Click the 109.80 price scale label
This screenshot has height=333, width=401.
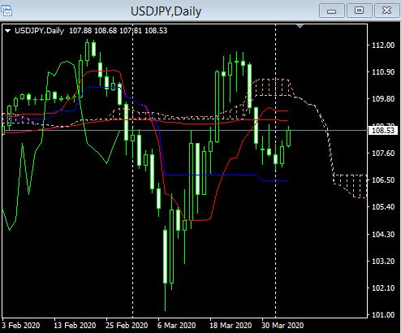click(383, 99)
